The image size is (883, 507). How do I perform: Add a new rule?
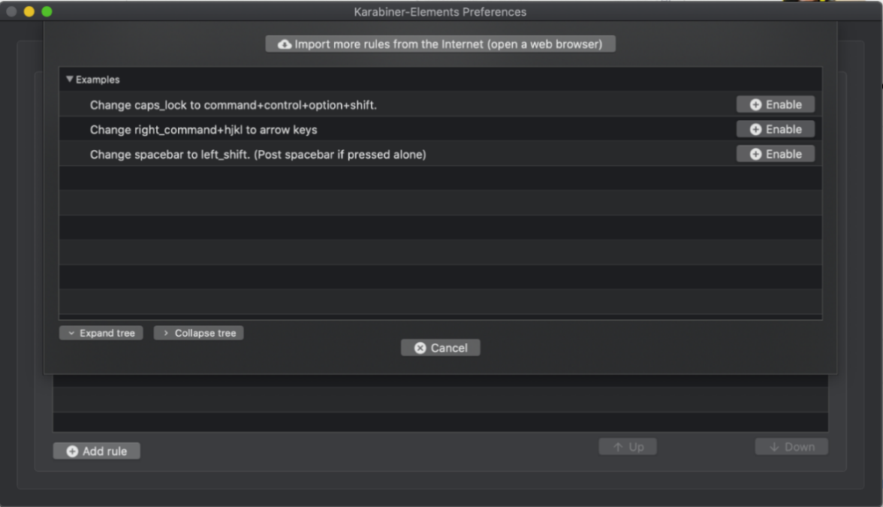96,451
